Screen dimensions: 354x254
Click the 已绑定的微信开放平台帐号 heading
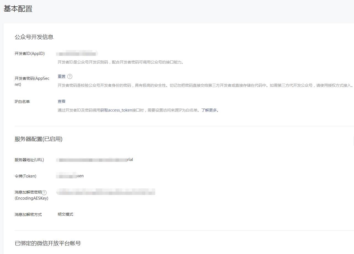coord(48,243)
